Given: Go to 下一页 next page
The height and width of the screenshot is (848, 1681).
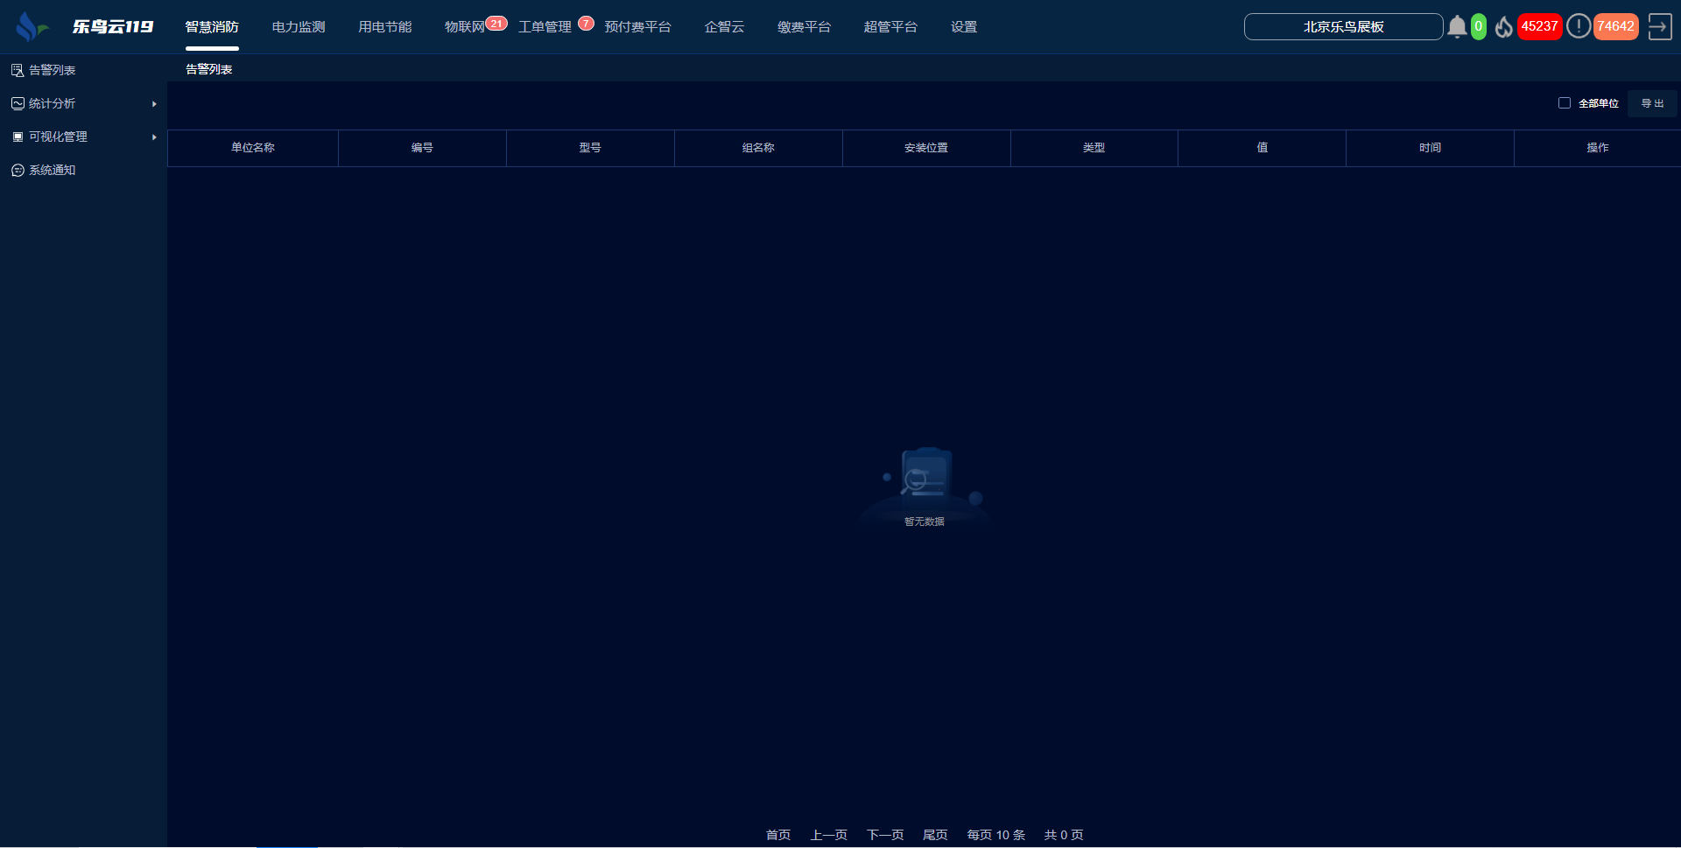Looking at the screenshot, I should click(x=885, y=835).
